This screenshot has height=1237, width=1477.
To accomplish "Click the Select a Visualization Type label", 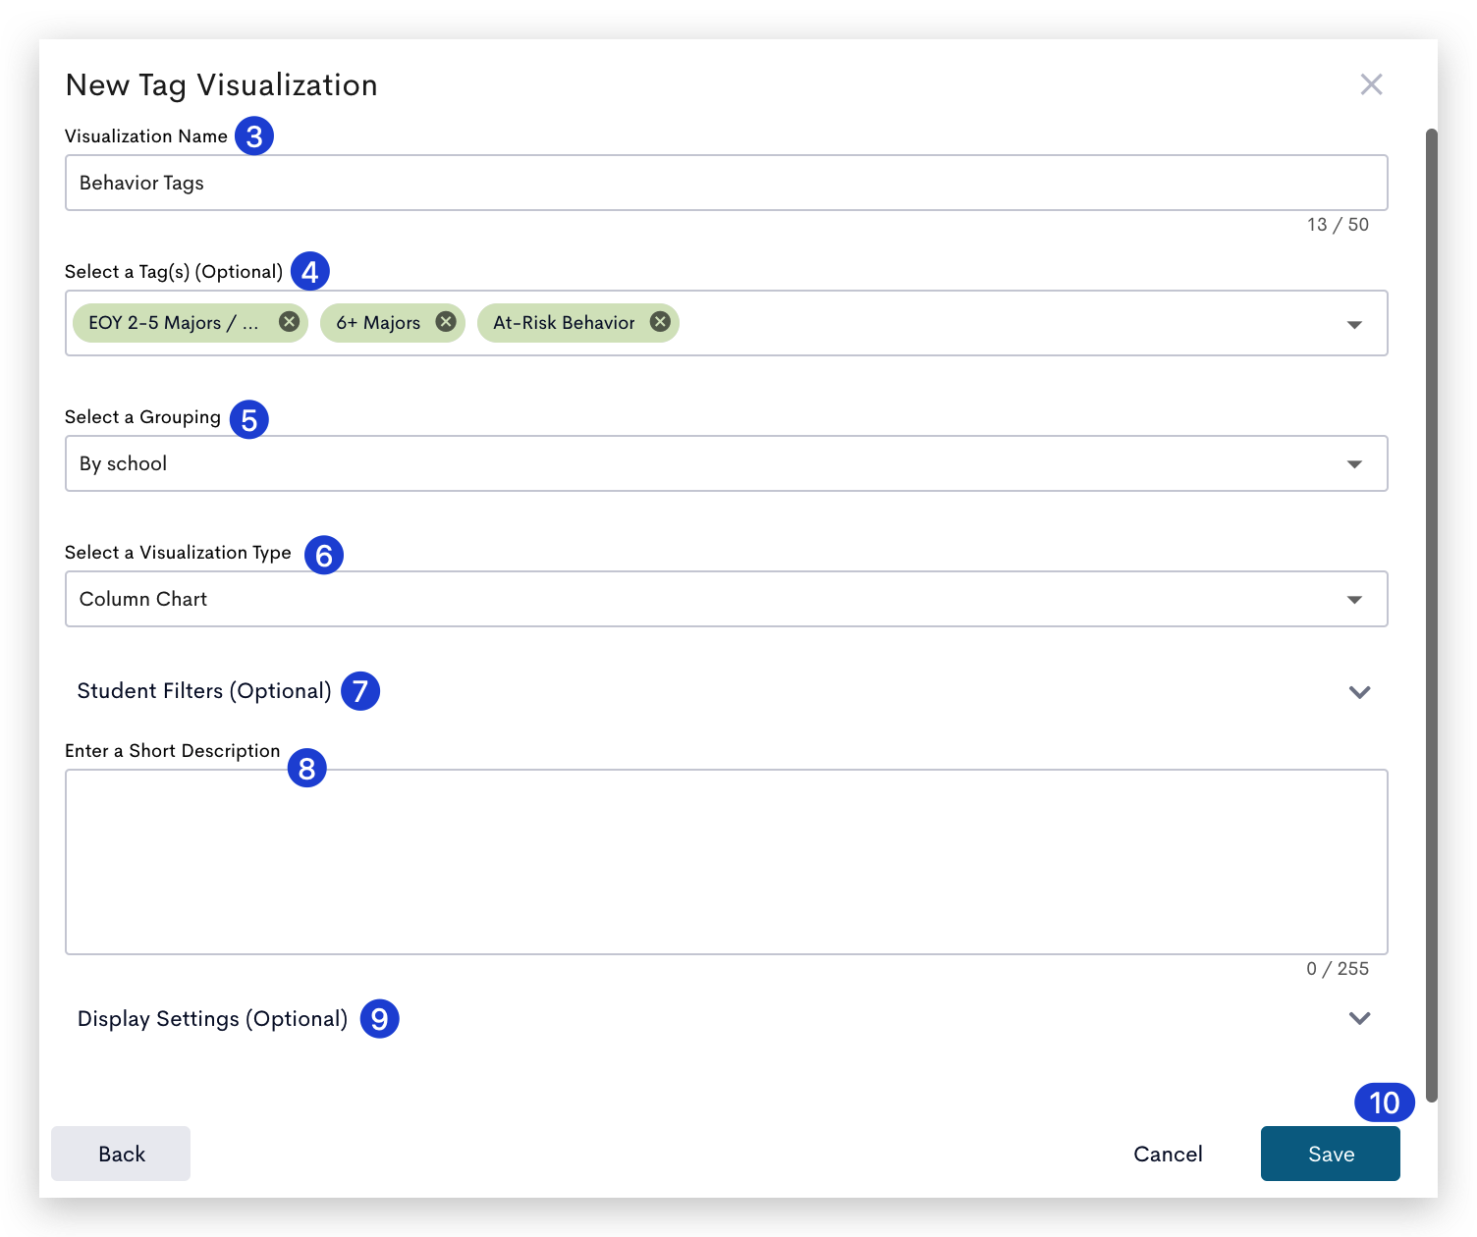I will coord(178,553).
